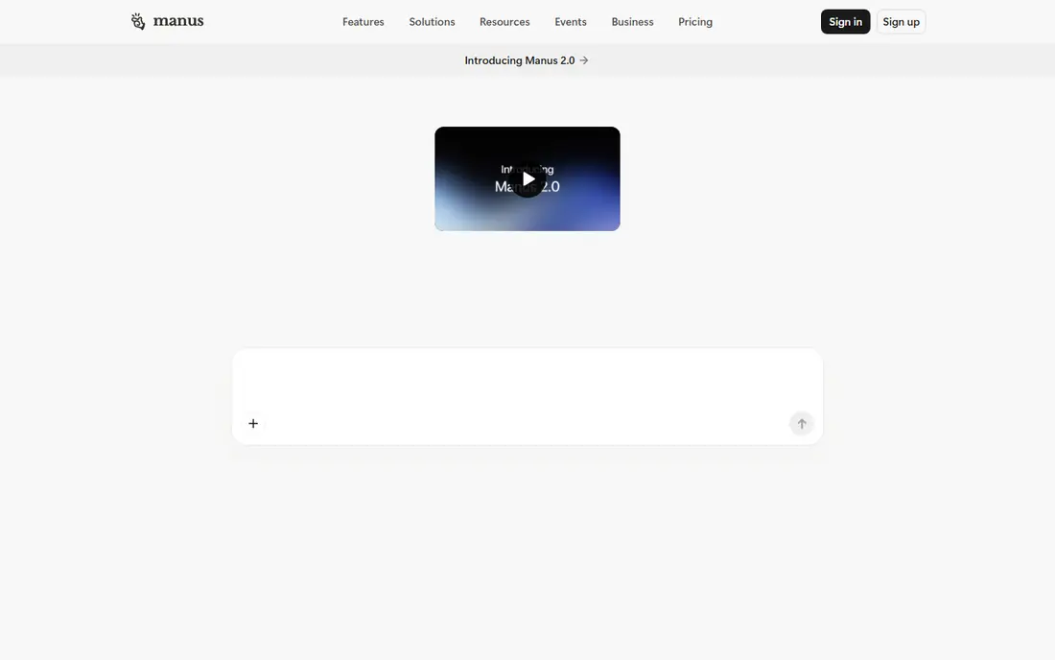
Task: Open the Features menu
Action: 363,21
